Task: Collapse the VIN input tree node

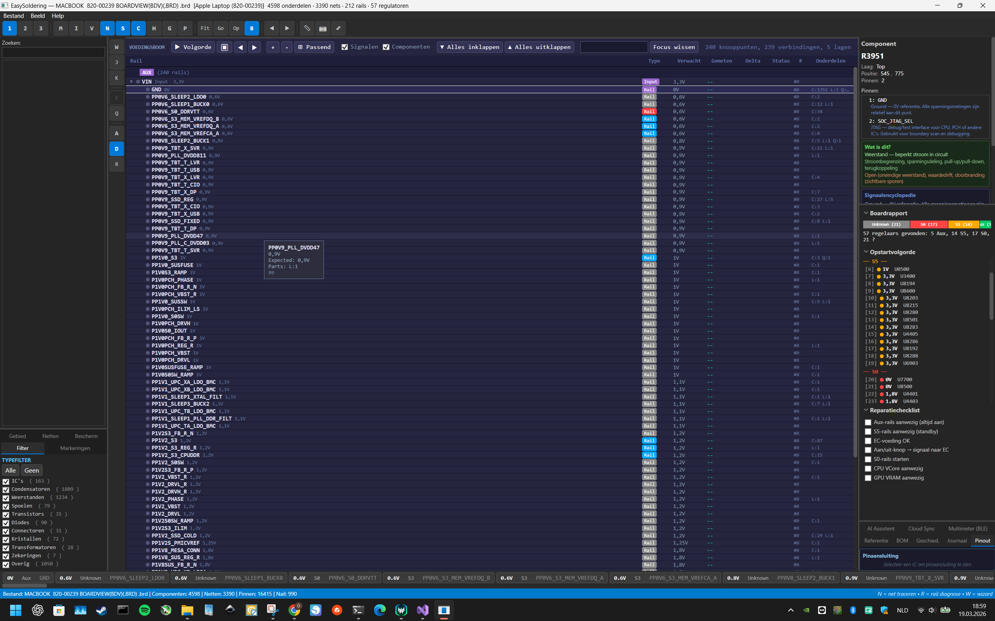Action: point(131,82)
